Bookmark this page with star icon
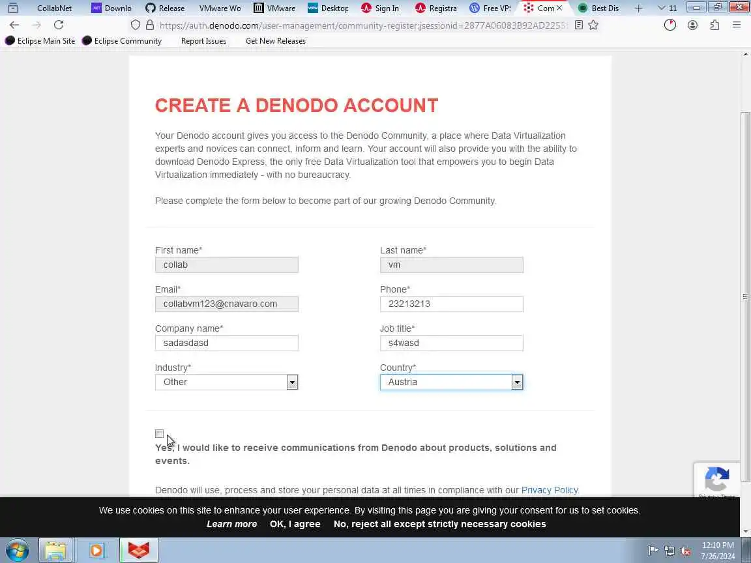 pos(593,25)
